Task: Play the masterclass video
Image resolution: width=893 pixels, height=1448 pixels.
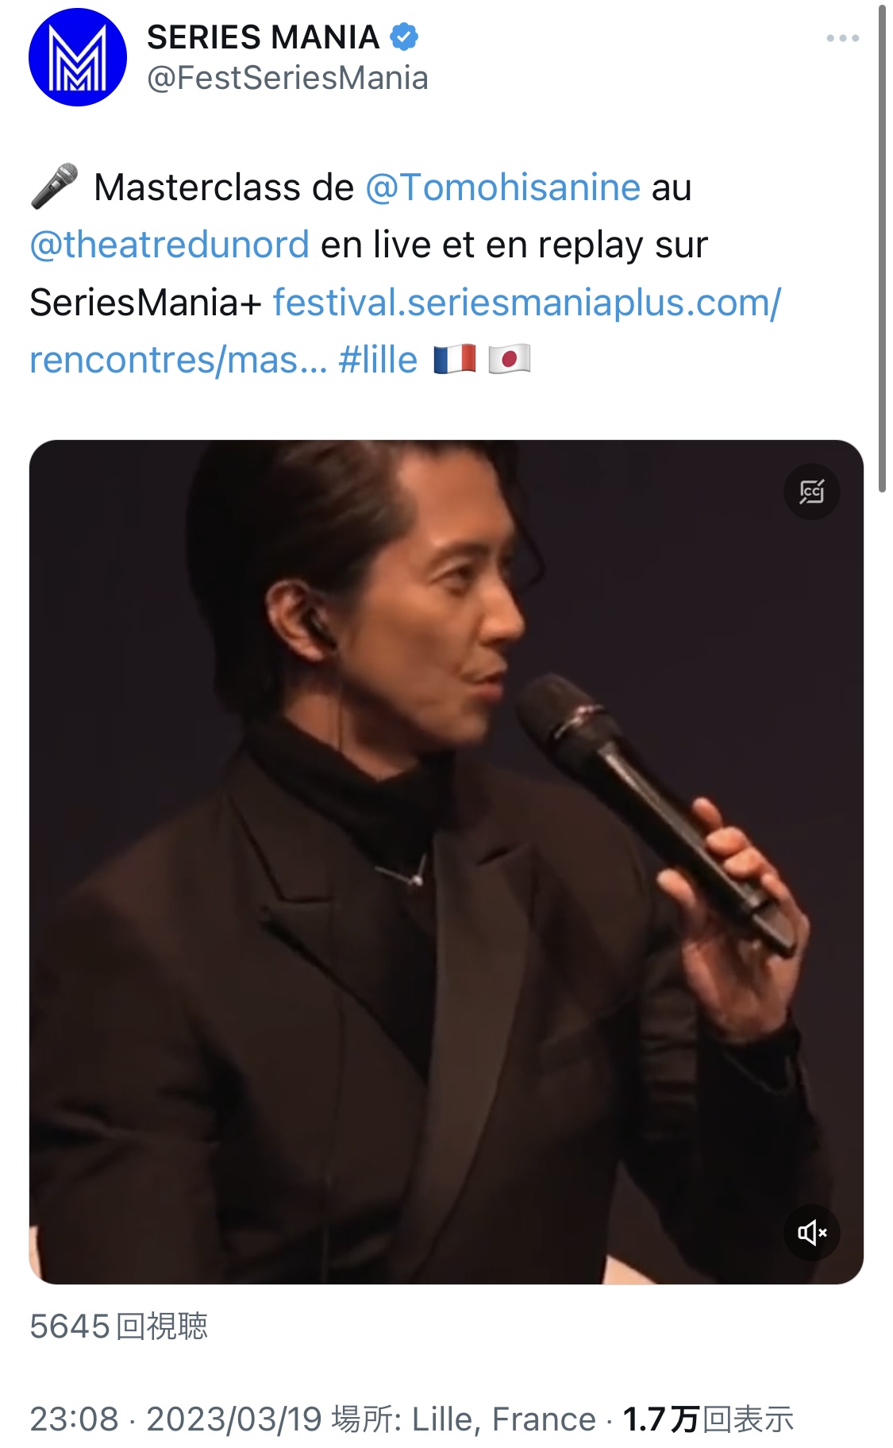Action: tap(446, 862)
